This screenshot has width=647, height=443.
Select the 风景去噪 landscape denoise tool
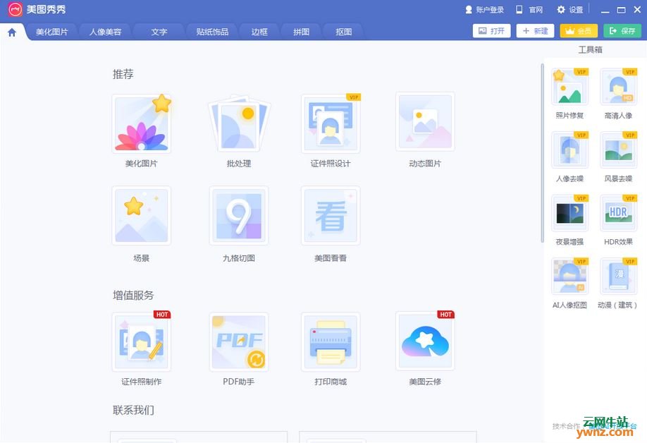click(619, 150)
